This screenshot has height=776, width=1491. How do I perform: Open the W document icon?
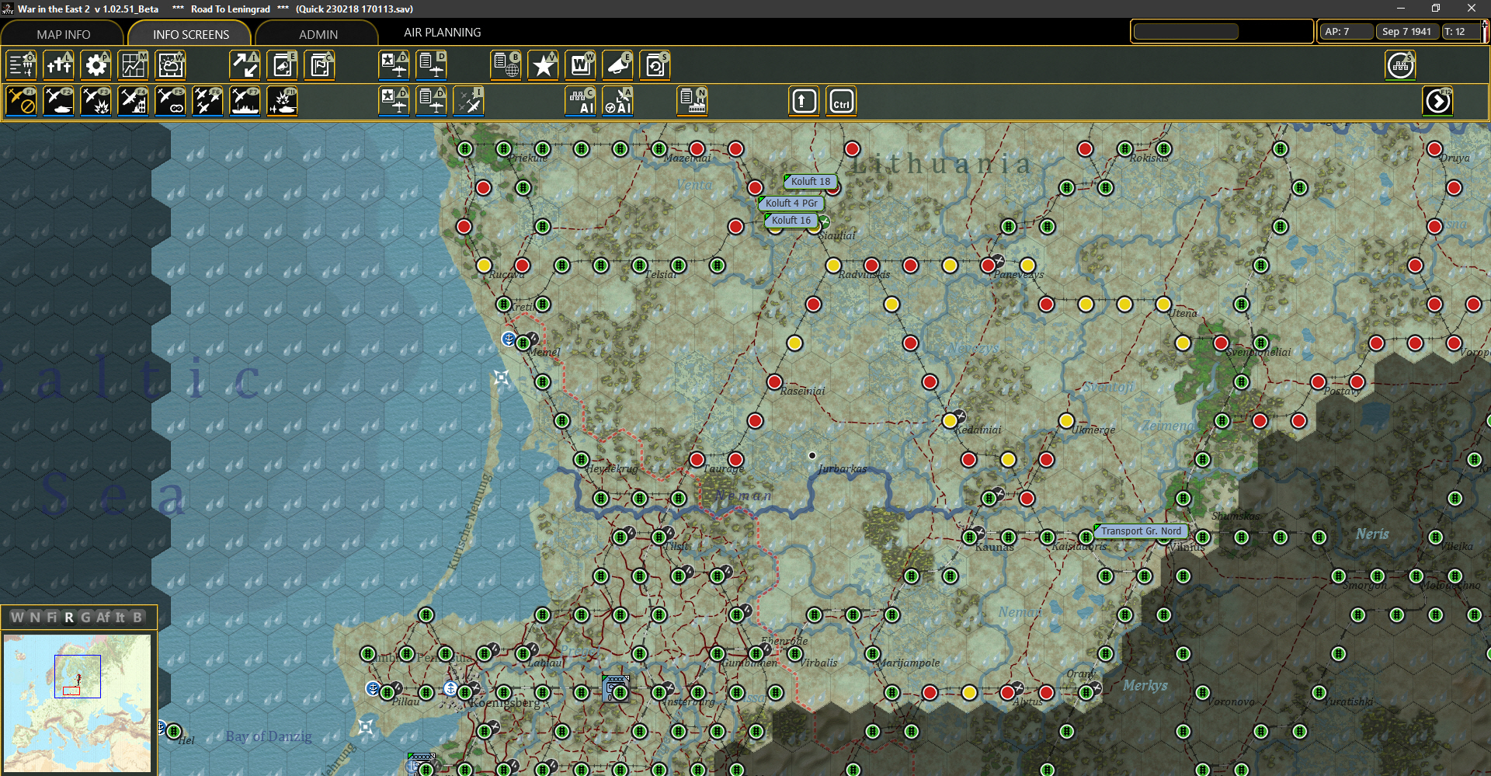pos(581,65)
